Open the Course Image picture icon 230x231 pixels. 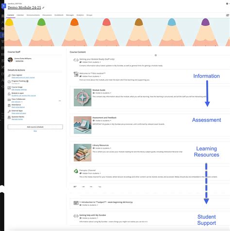[9, 88]
